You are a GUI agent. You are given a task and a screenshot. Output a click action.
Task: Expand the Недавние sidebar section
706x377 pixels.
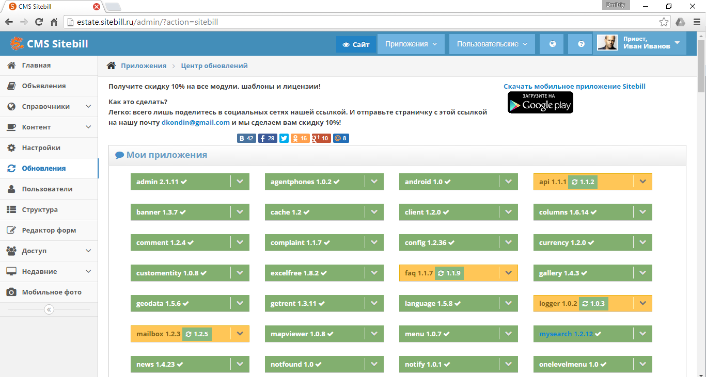(49, 272)
